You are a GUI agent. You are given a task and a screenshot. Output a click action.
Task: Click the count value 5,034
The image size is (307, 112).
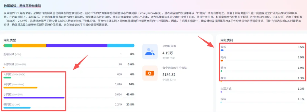(x=118, y=94)
